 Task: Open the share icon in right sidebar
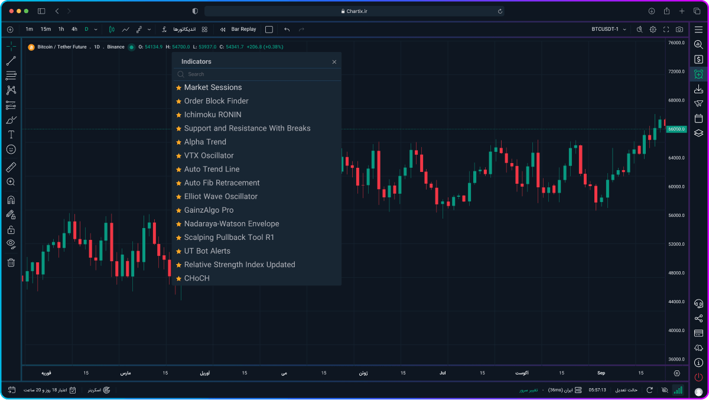[698, 318]
